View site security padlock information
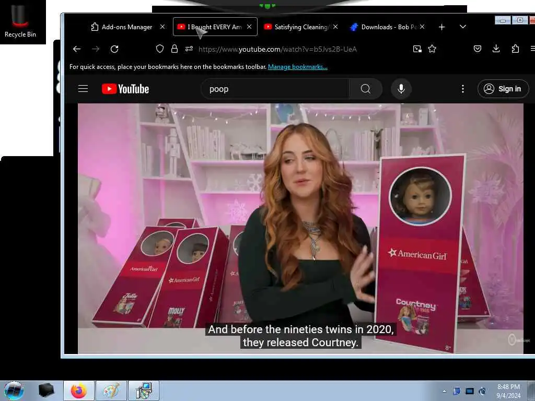This screenshot has width=535, height=401. pos(175,49)
